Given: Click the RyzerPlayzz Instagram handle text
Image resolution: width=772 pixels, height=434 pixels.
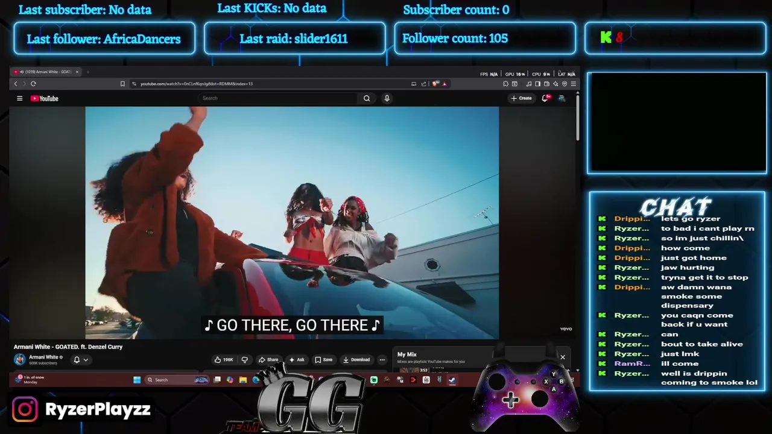Looking at the screenshot, I should (x=98, y=409).
